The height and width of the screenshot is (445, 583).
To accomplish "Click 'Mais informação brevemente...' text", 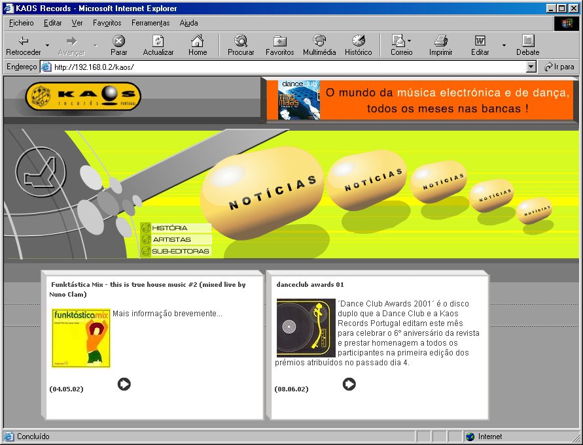I will [x=168, y=314].
